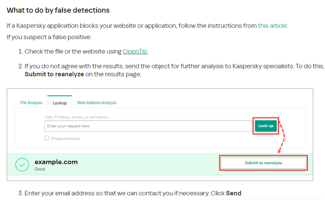The image size is (325, 200).
Task: Tick the Private submission checkbox
Action: pyautogui.click(x=47, y=138)
